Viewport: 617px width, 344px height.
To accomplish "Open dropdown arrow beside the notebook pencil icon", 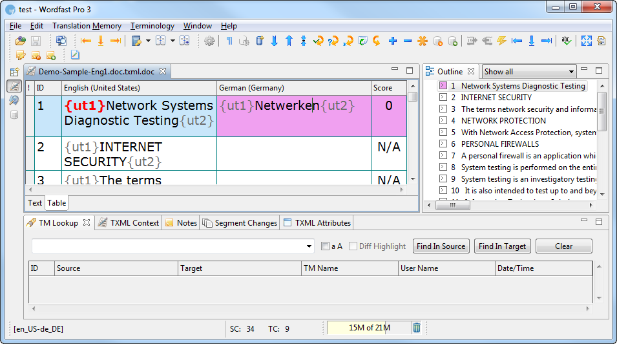I will [148, 41].
